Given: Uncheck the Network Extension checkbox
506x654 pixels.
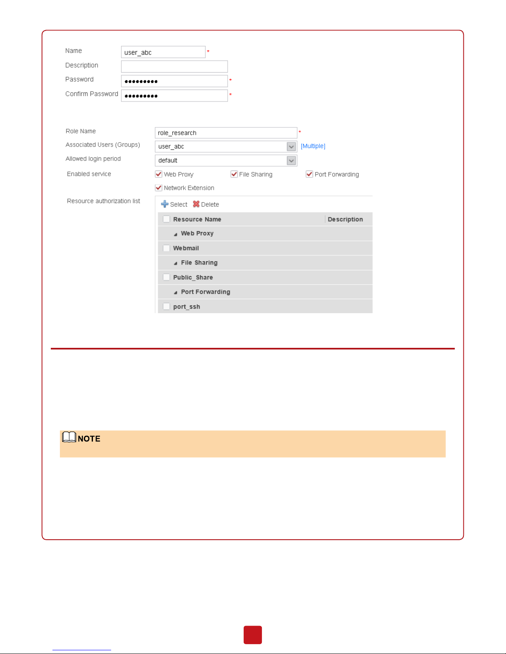Looking at the screenshot, I should pyautogui.click(x=159, y=188).
